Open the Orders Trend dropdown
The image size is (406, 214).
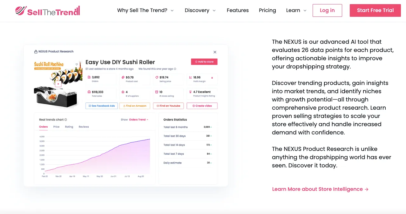pyautogui.click(x=138, y=120)
